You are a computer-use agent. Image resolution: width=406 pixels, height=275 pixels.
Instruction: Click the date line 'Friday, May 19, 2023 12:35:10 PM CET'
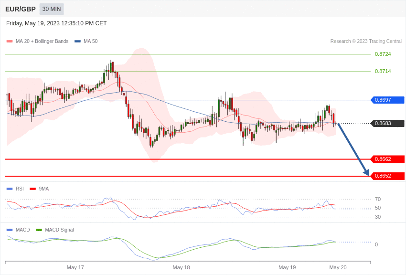coord(56,23)
